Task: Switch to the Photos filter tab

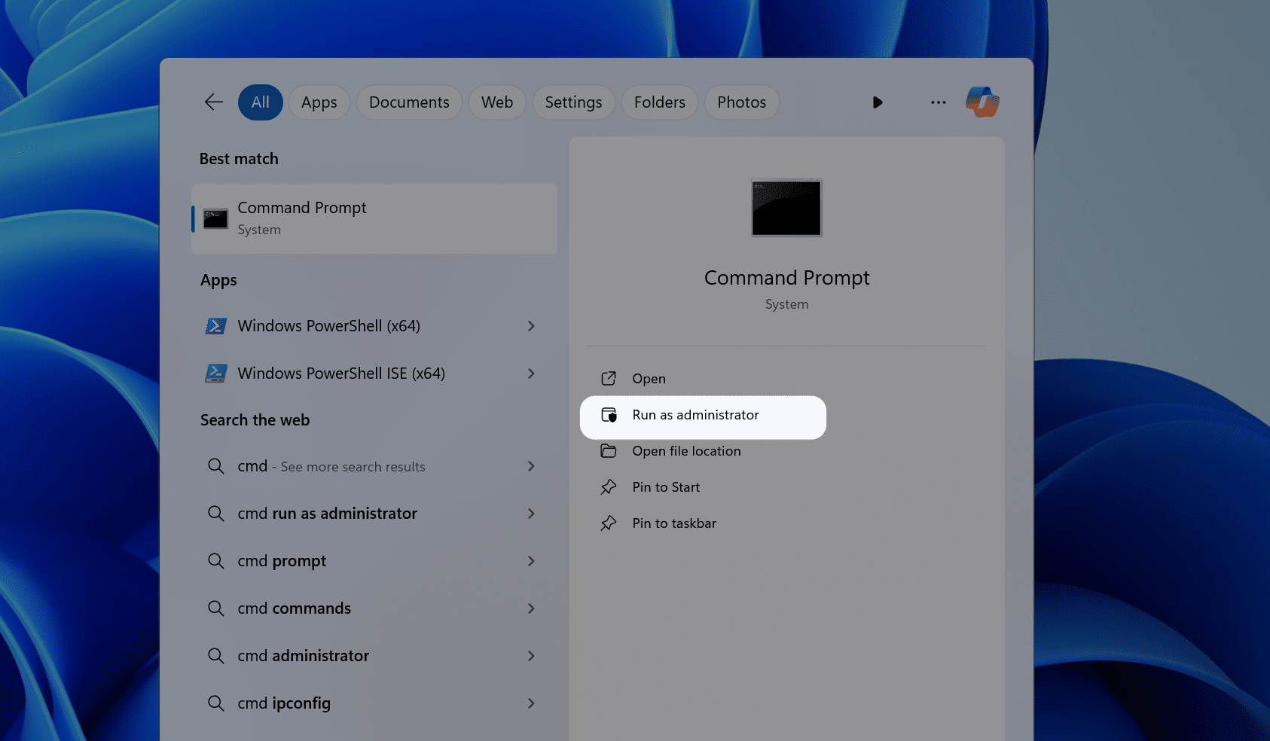Action: pos(742,102)
